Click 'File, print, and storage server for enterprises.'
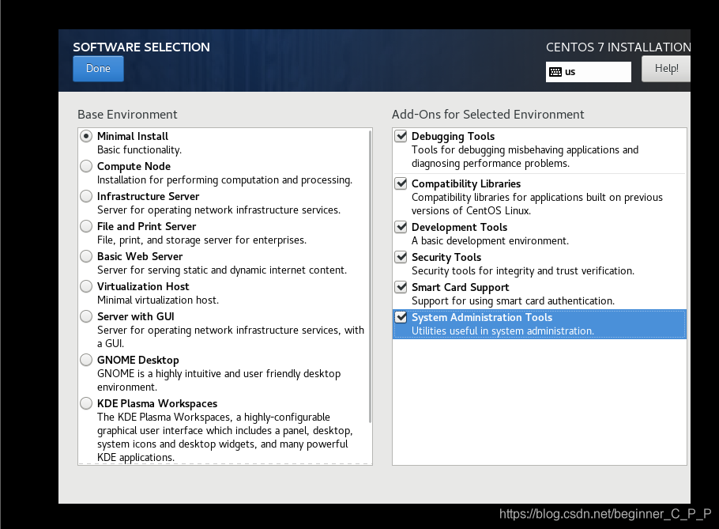Image resolution: width=719 pixels, height=529 pixels. (x=201, y=240)
